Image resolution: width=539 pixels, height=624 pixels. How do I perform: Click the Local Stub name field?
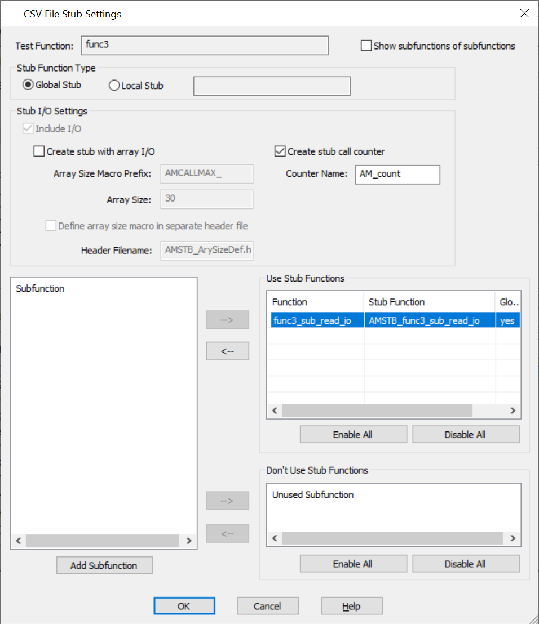[272, 86]
